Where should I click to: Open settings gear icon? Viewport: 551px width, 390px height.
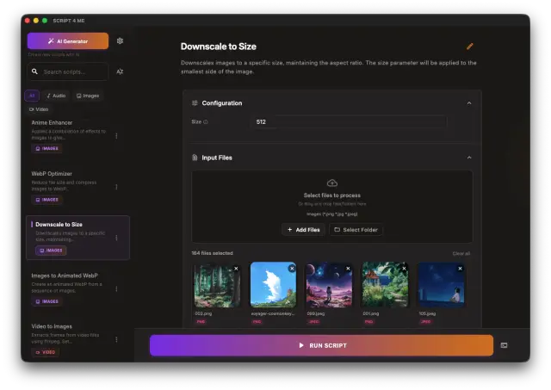click(120, 41)
